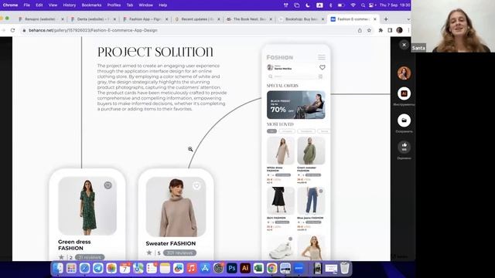Screen dimensions: 495x278
Task: Reload the page with the refresh icon
Action: pos(12,30)
